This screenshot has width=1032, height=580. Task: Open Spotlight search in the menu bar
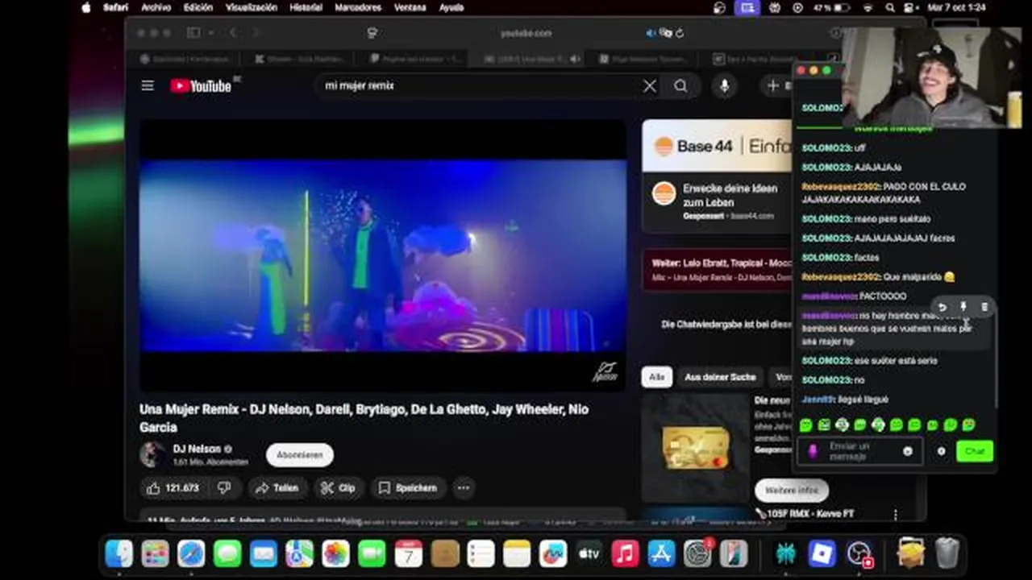tap(890, 7)
